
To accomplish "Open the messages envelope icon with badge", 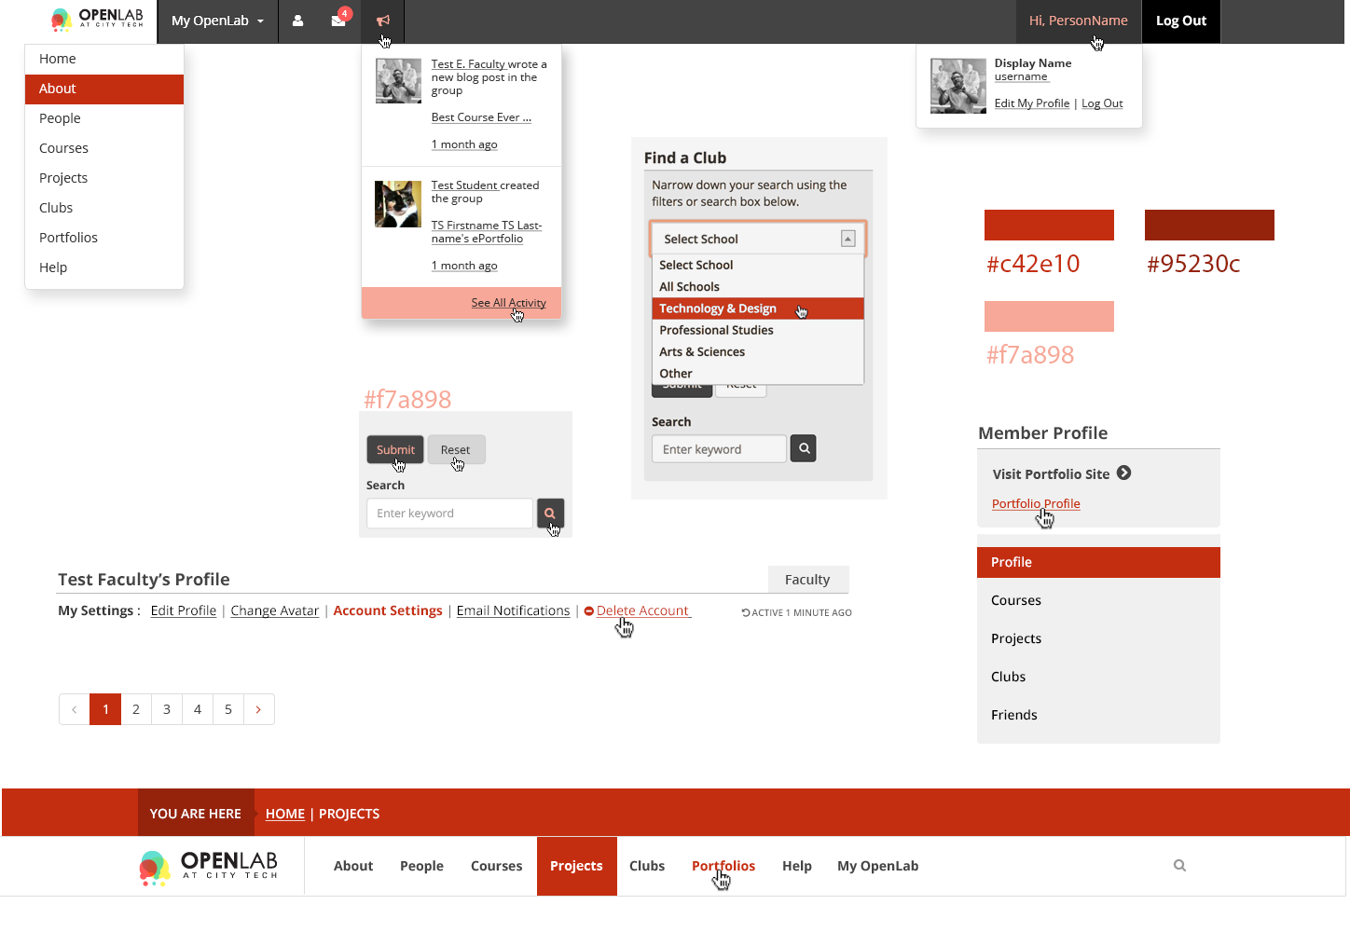I will [x=338, y=21].
